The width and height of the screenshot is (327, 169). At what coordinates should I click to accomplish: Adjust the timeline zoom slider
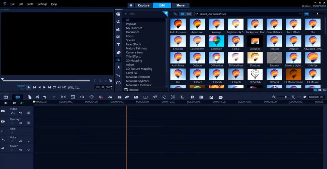click(x=286, y=97)
